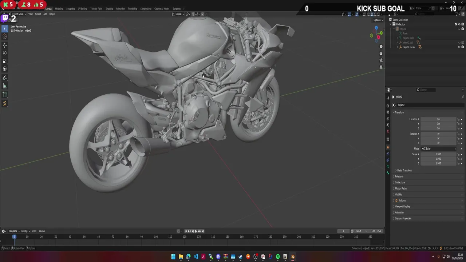
Task: Collapse the Transform panel
Action: [x=399, y=112]
